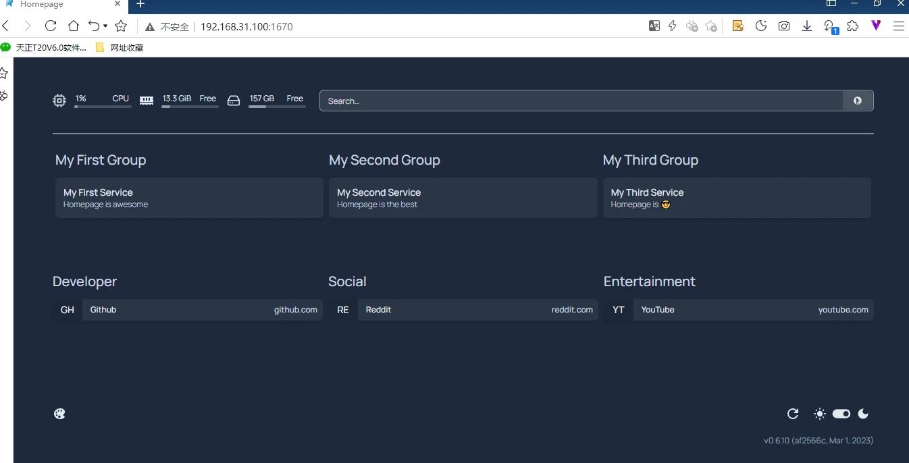
Task: Open the My Third Service card
Action: tap(737, 198)
